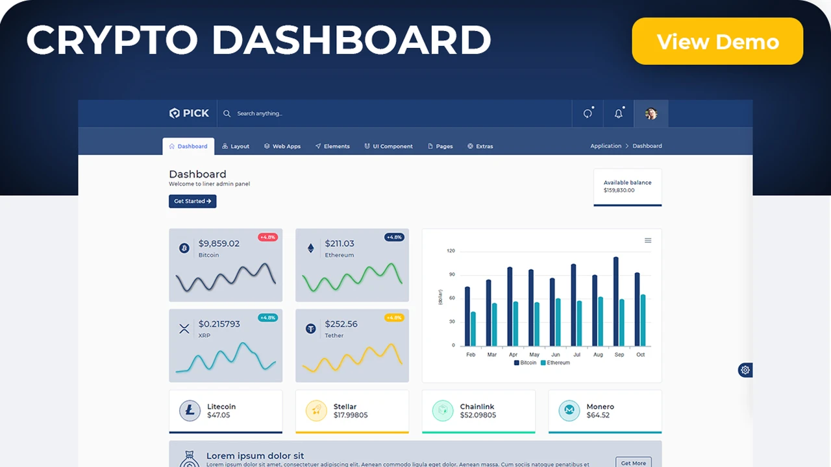Open the chat messages icon in header
The width and height of the screenshot is (831, 467).
[x=588, y=114]
